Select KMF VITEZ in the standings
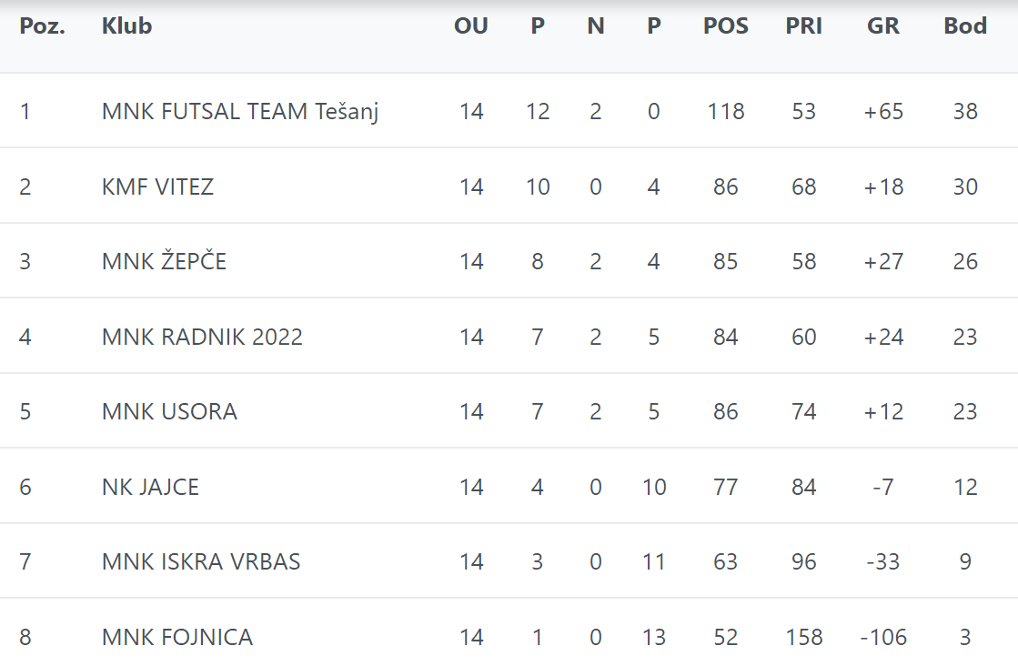 [x=157, y=187]
